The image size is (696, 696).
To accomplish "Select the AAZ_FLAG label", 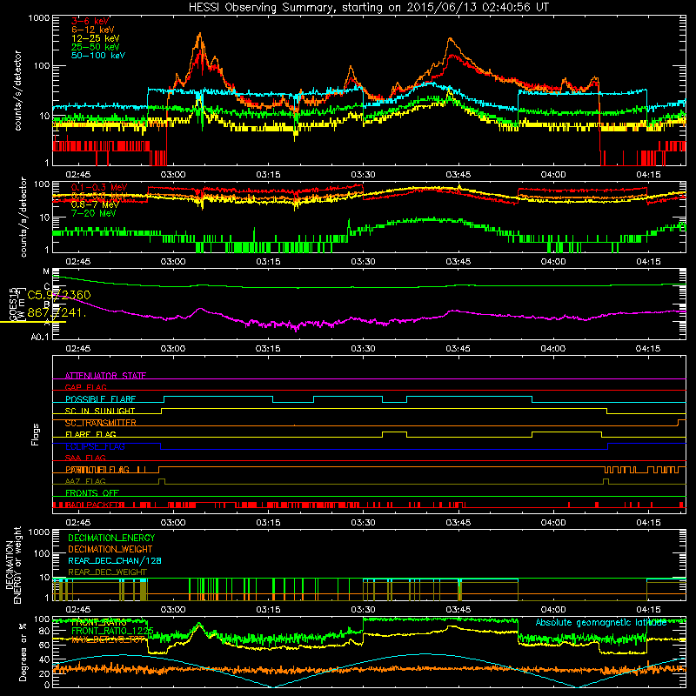I will pyautogui.click(x=85, y=481).
